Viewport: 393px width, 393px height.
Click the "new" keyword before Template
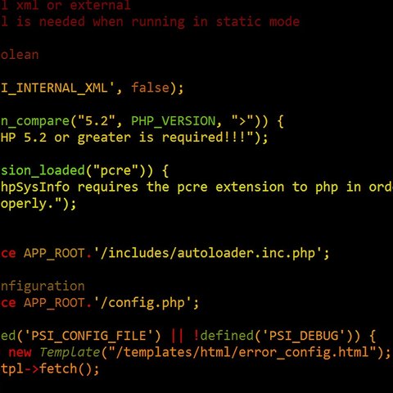coord(20,353)
